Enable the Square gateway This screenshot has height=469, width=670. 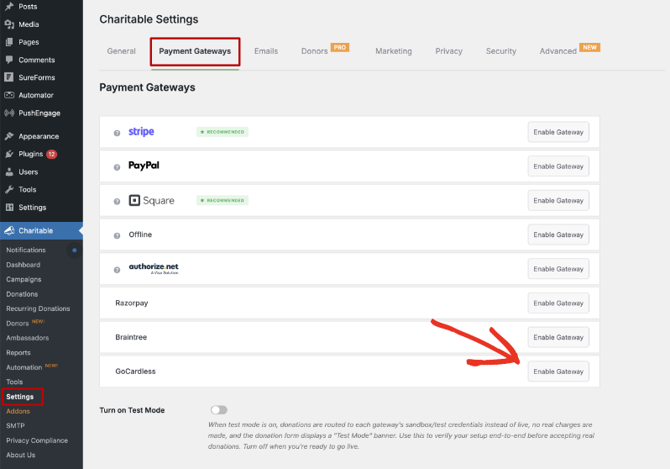coord(558,200)
